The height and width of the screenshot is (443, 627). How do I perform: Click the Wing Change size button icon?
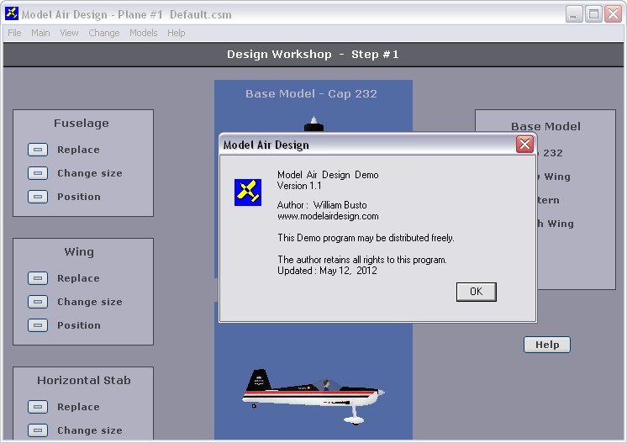(x=38, y=302)
